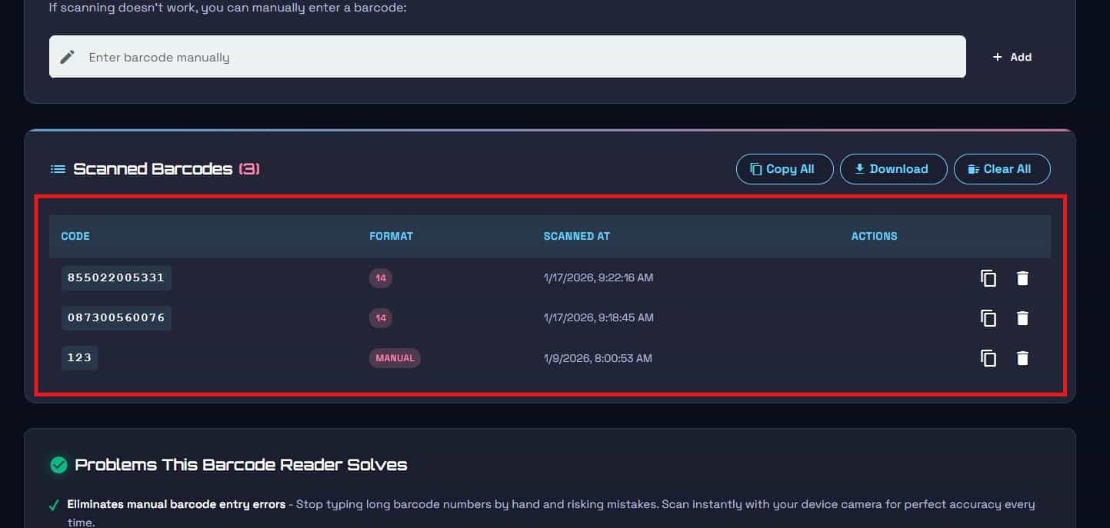Delete the 123 manual barcode row
This screenshot has width=1110, height=528.
1022,358
